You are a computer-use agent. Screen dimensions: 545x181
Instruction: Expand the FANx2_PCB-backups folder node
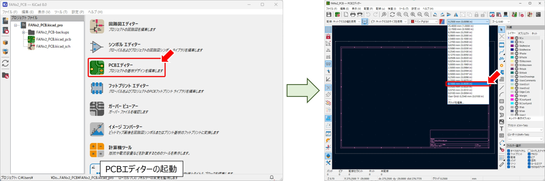(23, 32)
